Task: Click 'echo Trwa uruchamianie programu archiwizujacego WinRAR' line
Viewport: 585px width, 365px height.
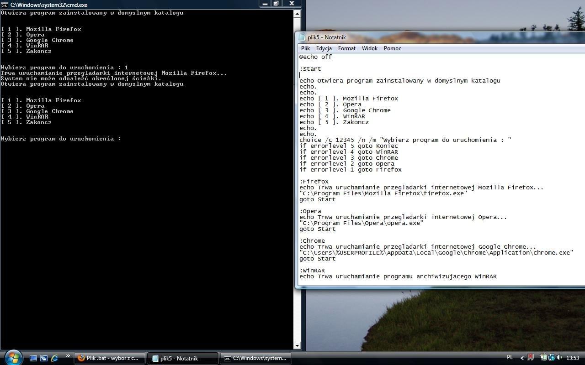Action: click(x=398, y=276)
